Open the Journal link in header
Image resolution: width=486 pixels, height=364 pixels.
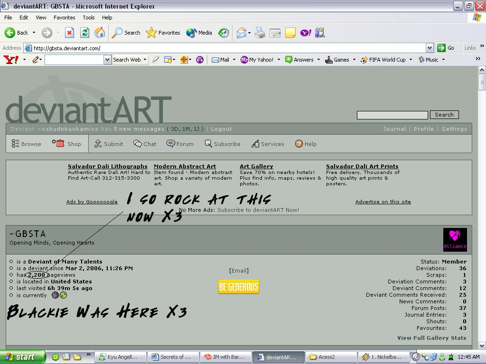tap(394, 129)
